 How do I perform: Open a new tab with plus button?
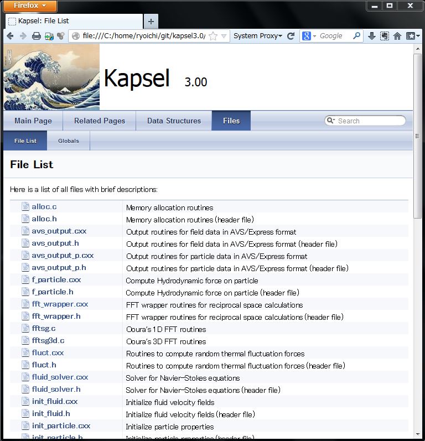click(x=151, y=21)
